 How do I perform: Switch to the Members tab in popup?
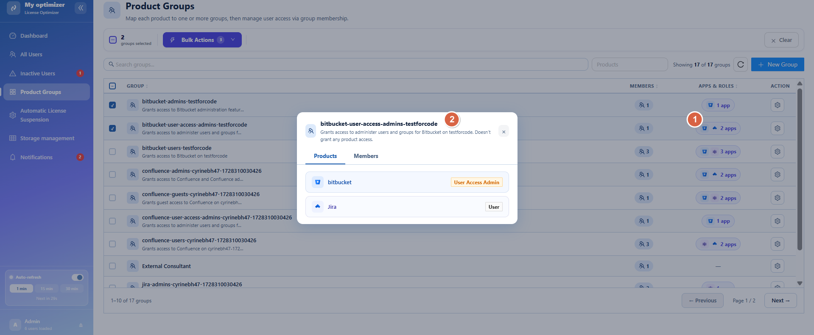click(x=366, y=156)
